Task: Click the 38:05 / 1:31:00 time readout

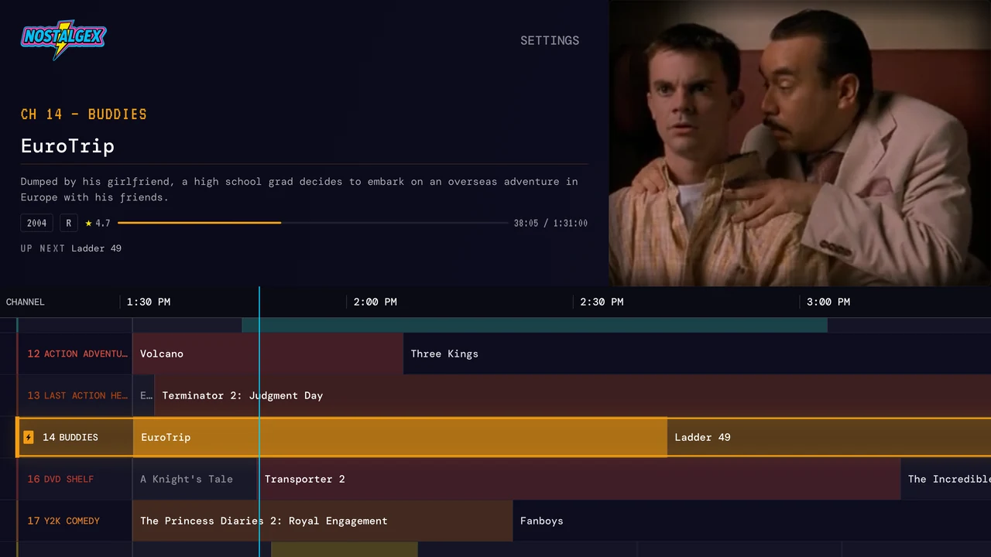Action: click(x=550, y=223)
